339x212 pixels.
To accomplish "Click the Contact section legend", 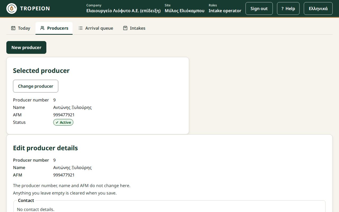I will 26,200.
